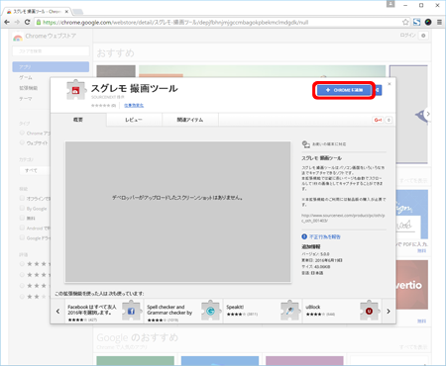This screenshot has width=446, height=366.
Task: Click the store search input field
Action: (51, 51)
